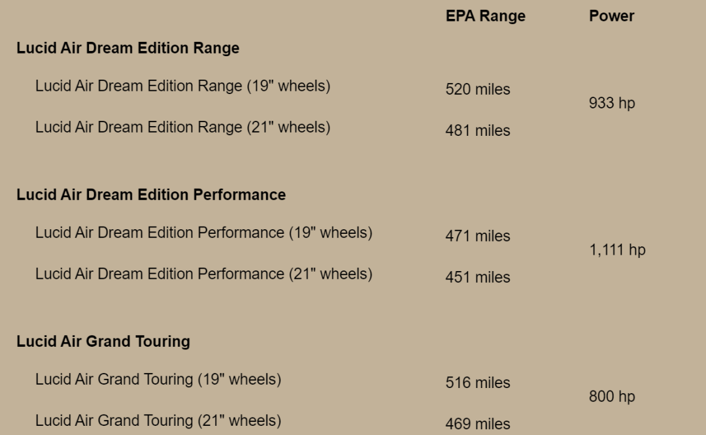706x435 pixels.
Task: Click the Dream Edition Performance 19" wheels row
Action: pyautogui.click(x=204, y=233)
